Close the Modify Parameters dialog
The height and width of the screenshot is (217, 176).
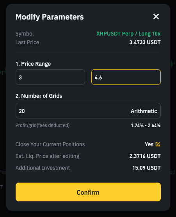156,16
